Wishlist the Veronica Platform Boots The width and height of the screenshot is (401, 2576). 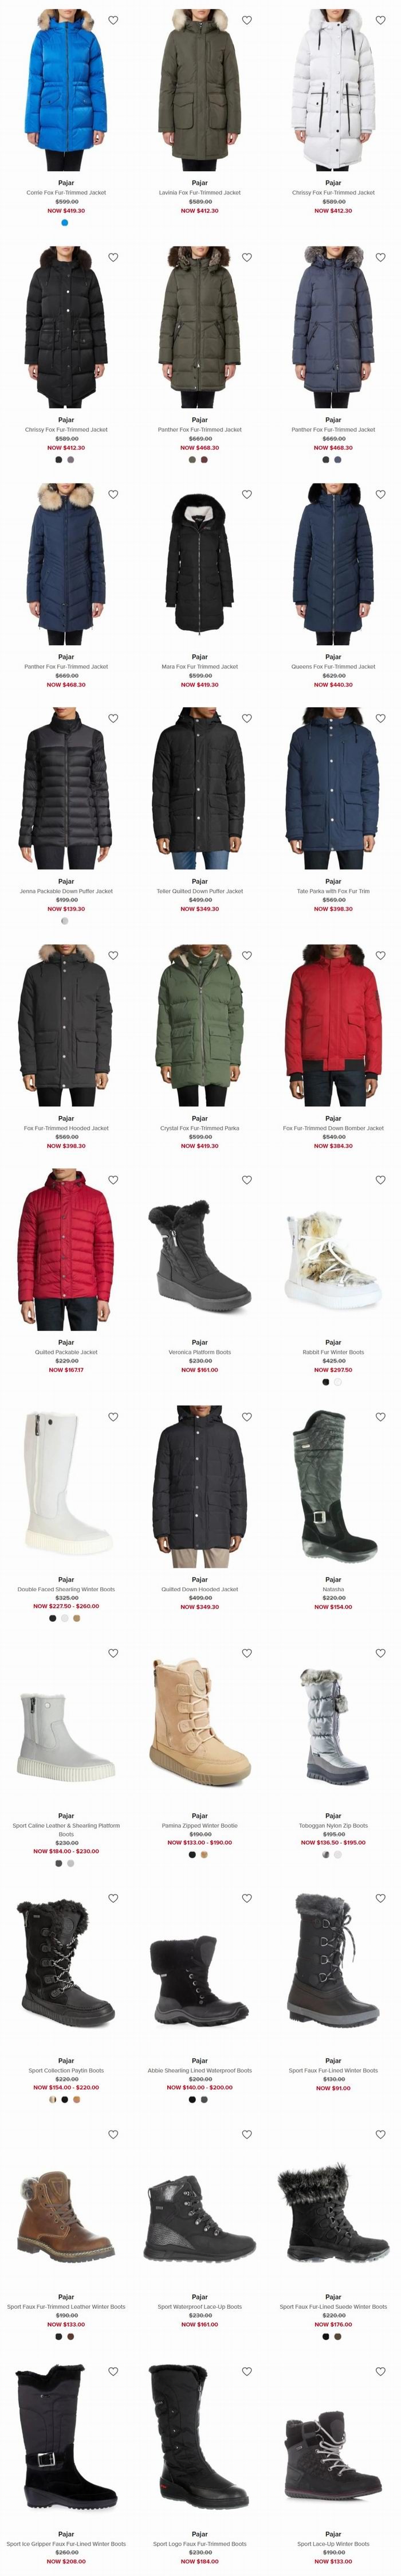click(x=247, y=1180)
